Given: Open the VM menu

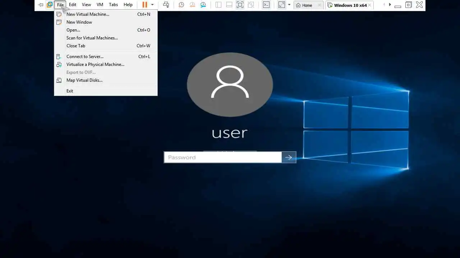Looking at the screenshot, I should pyautogui.click(x=100, y=5).
